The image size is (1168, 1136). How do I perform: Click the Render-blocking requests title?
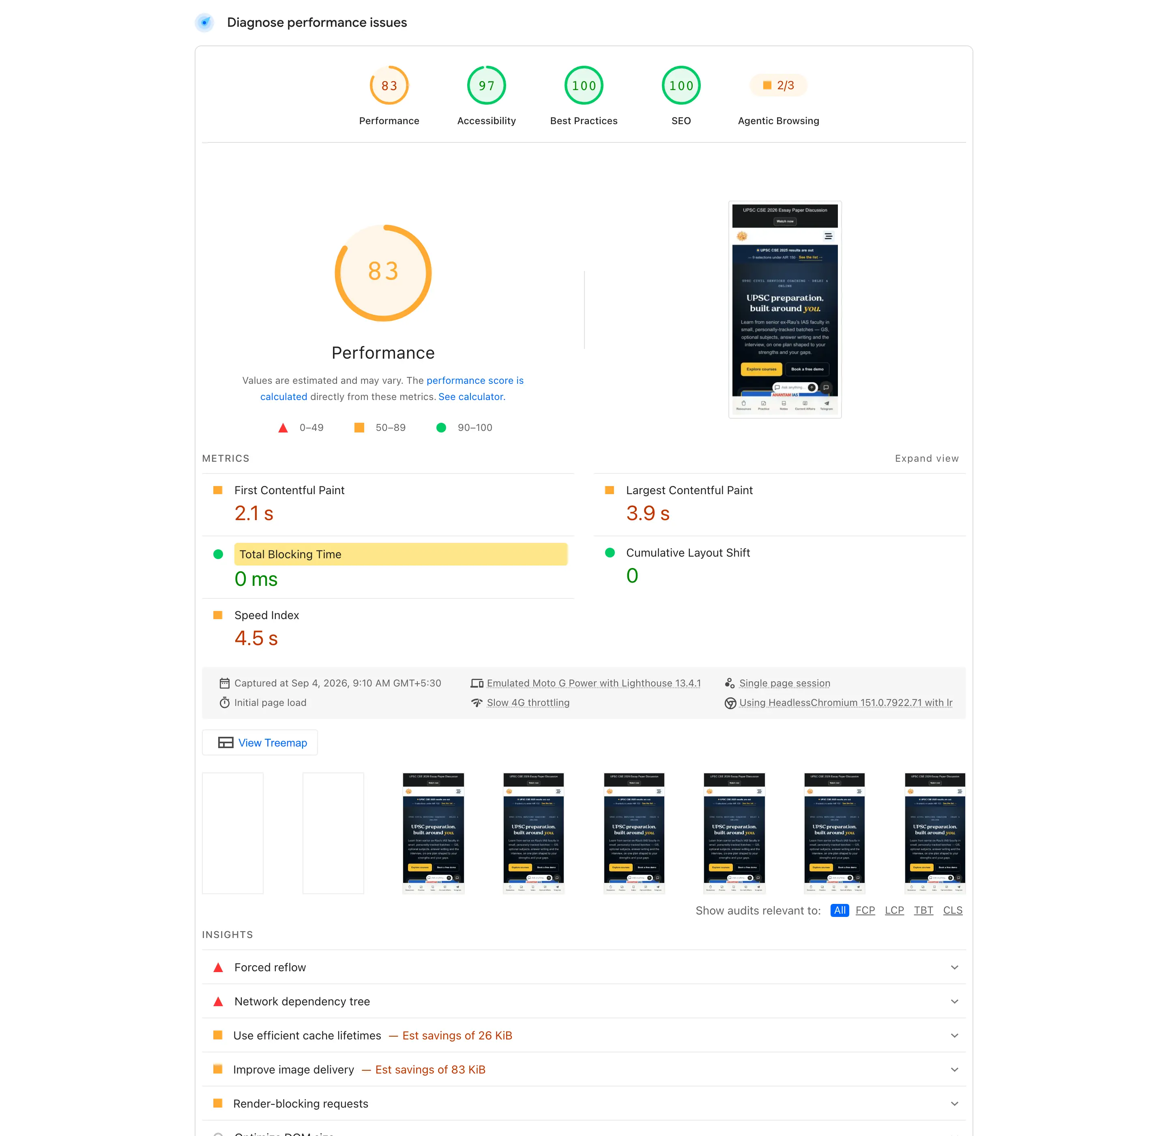[x=301, y=1104]
